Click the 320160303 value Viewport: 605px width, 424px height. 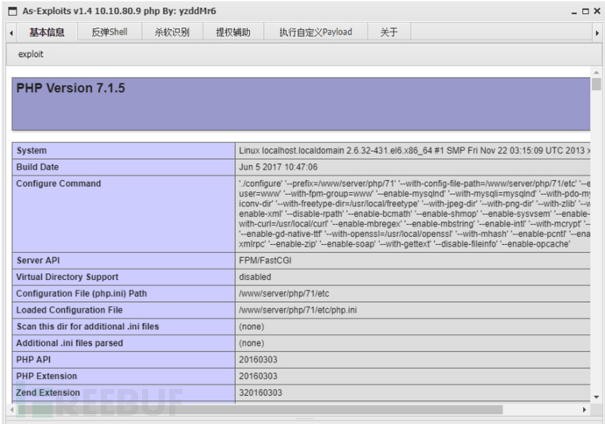(x=260, y=392)
